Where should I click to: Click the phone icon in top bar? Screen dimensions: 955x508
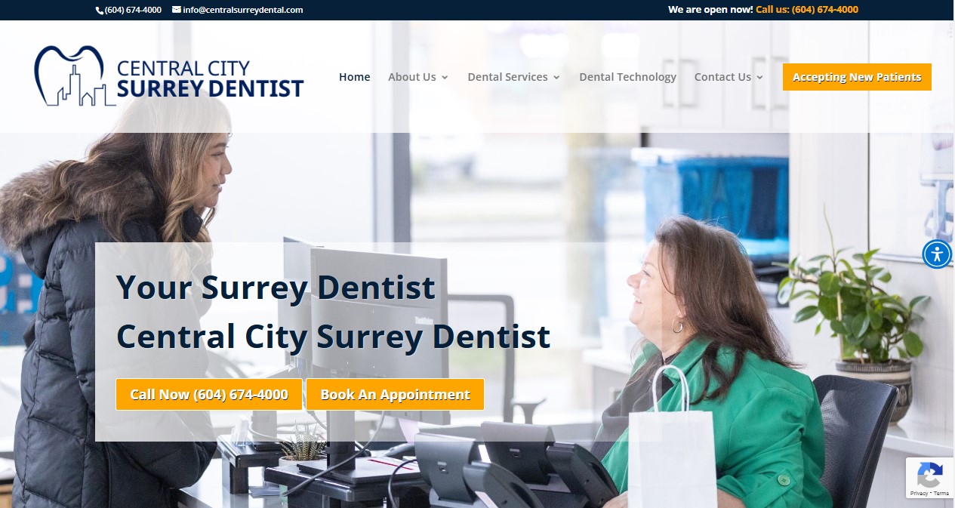point(100,10)
